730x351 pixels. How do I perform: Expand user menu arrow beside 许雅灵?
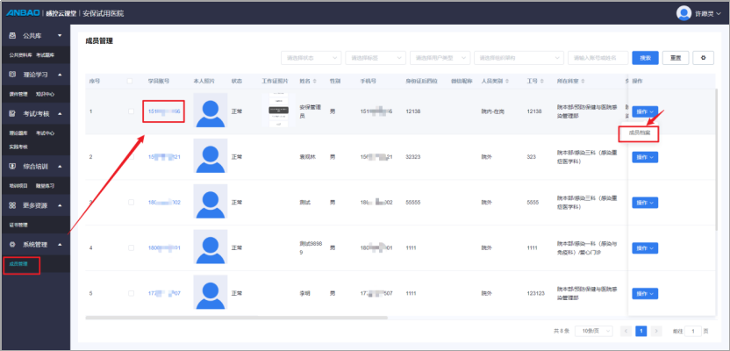pos(719,14)
